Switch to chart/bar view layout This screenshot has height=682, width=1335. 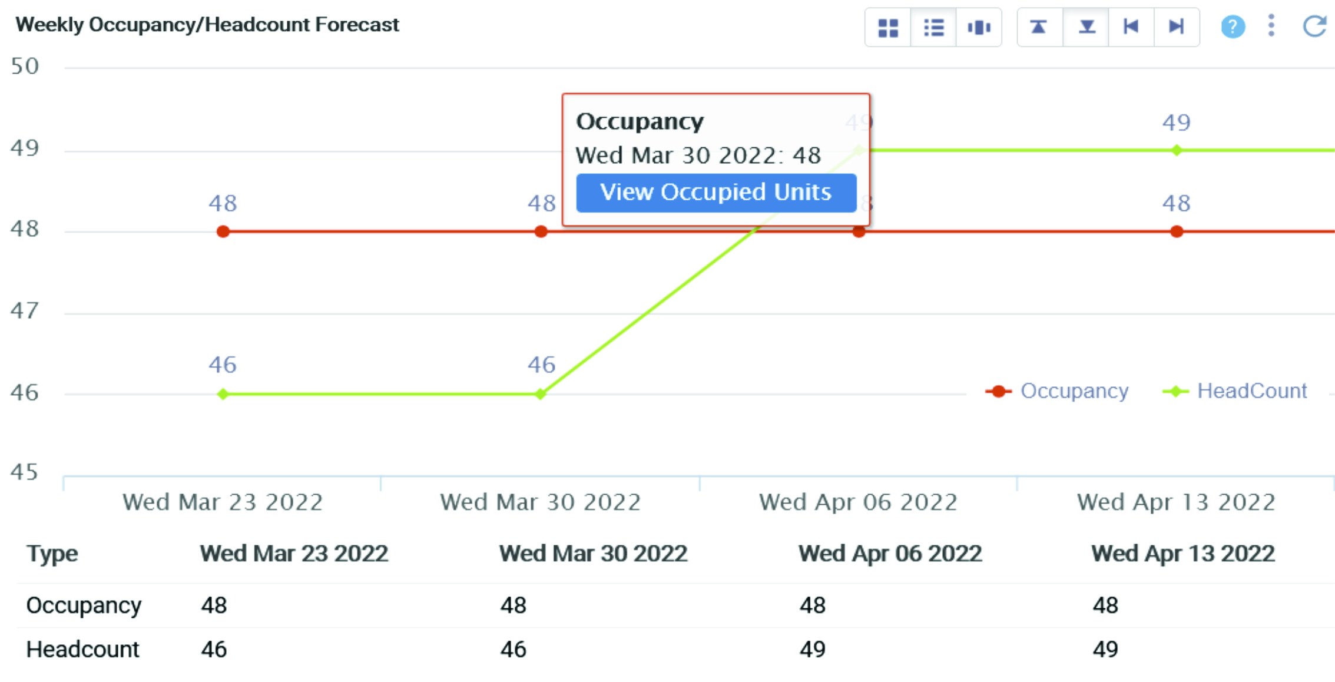pyautogui.click(x=980, y=25)
